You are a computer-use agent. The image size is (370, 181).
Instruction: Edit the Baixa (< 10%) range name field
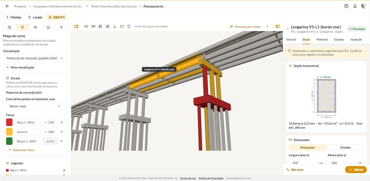tap(27, 141)
